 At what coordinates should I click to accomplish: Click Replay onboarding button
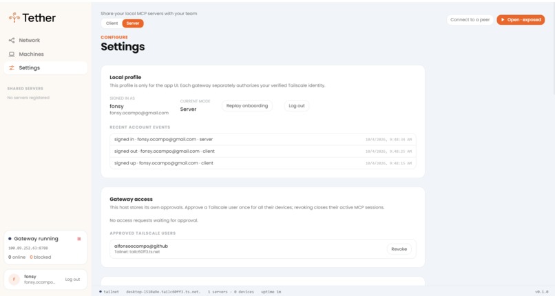(x=247, y=106)
